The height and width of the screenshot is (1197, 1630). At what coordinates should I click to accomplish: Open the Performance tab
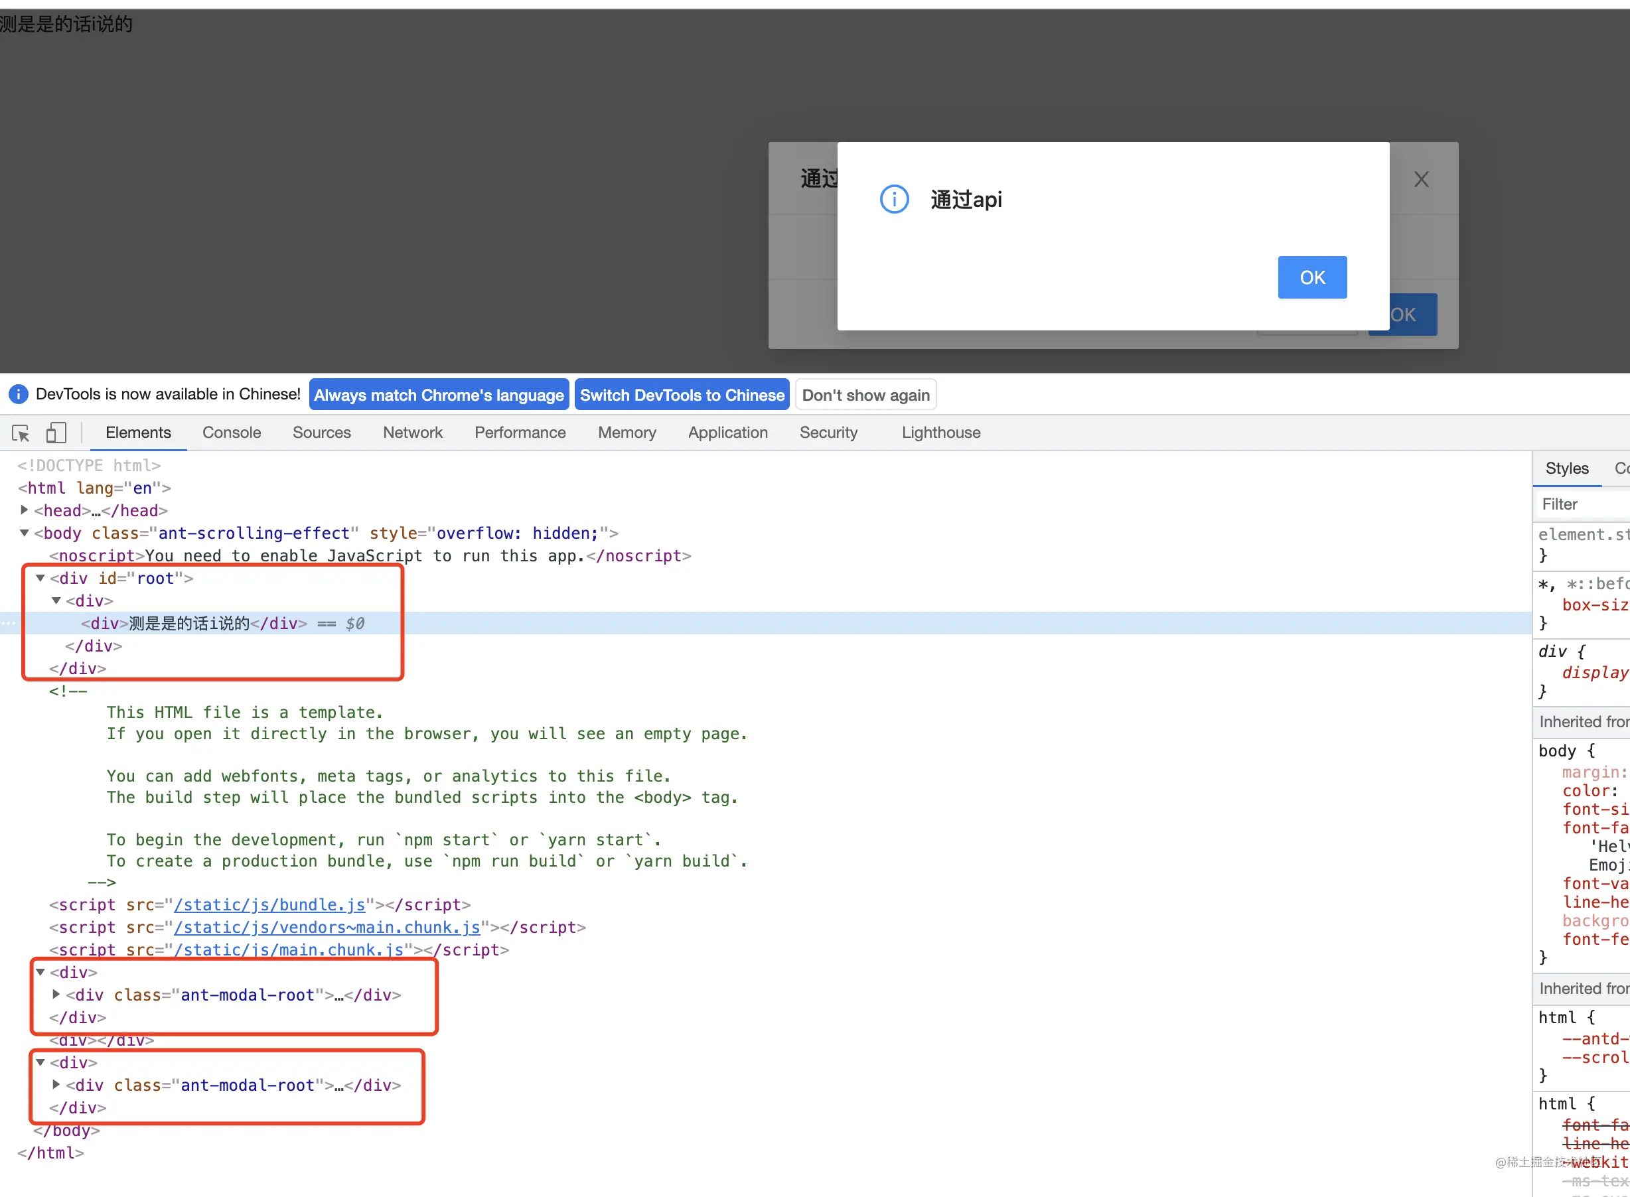[520, 433]
